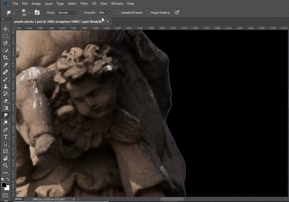The image size is (289, 202).
Task: Select the Eyedropper tool
Action: pos(5,64)
